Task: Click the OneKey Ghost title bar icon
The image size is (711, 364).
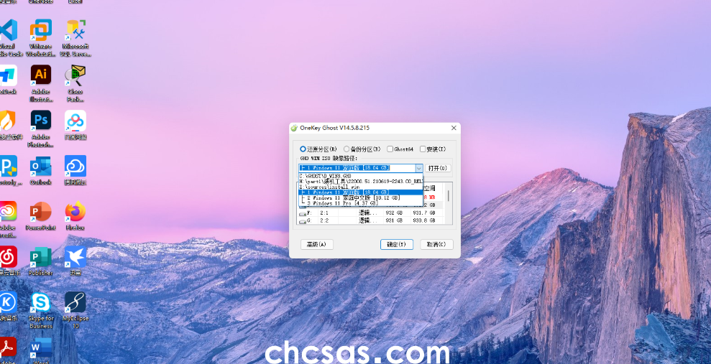Action: [294, 128]
